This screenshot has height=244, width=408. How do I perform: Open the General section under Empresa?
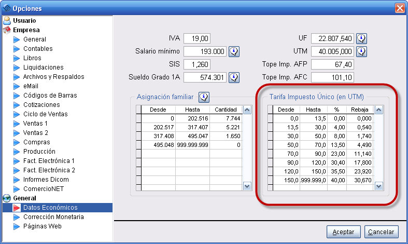point(35,39)
